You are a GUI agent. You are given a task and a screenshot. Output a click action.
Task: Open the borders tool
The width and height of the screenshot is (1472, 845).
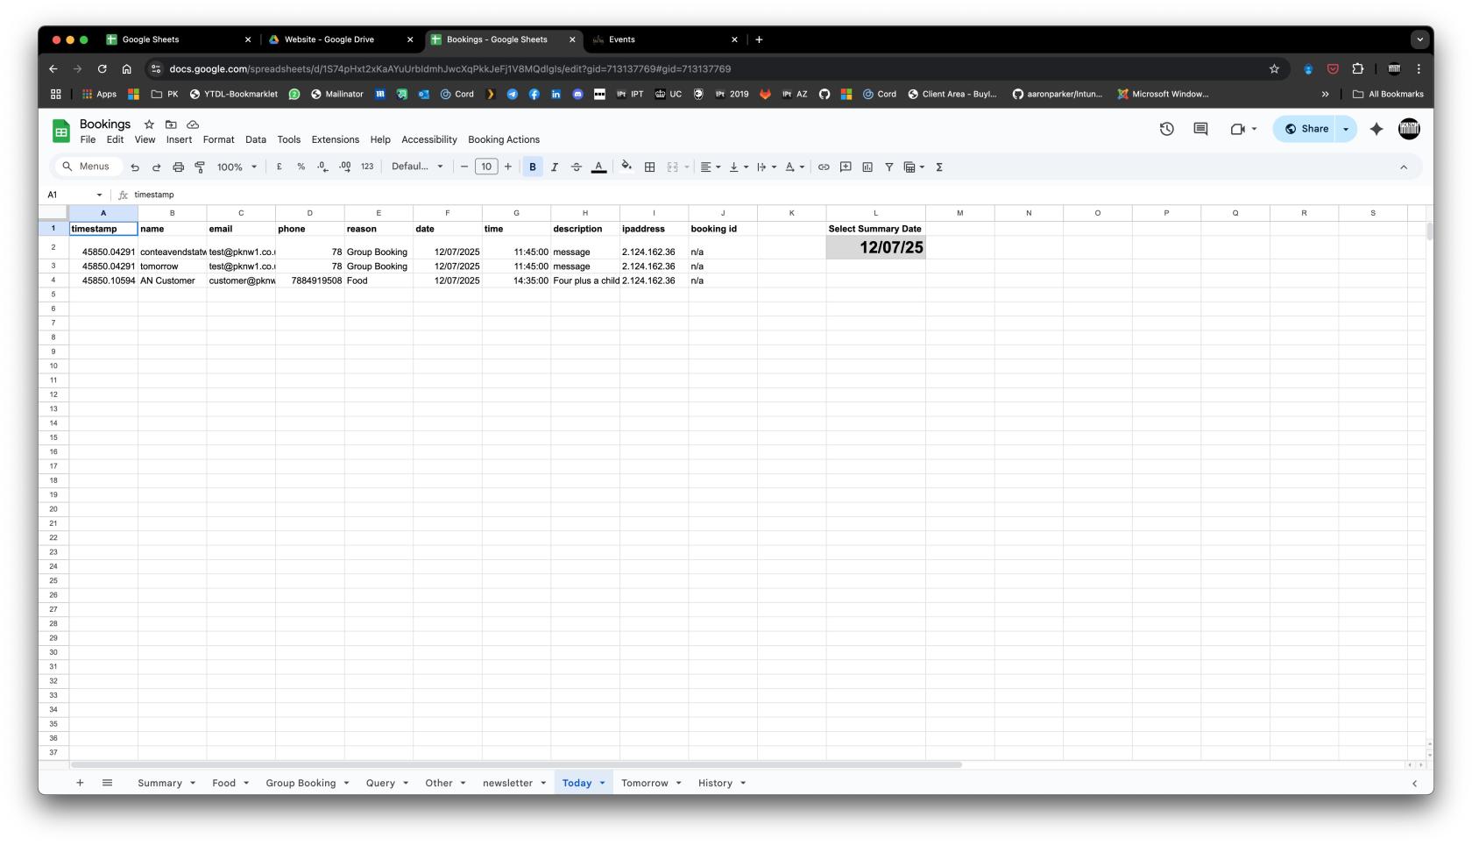point(650,167)
